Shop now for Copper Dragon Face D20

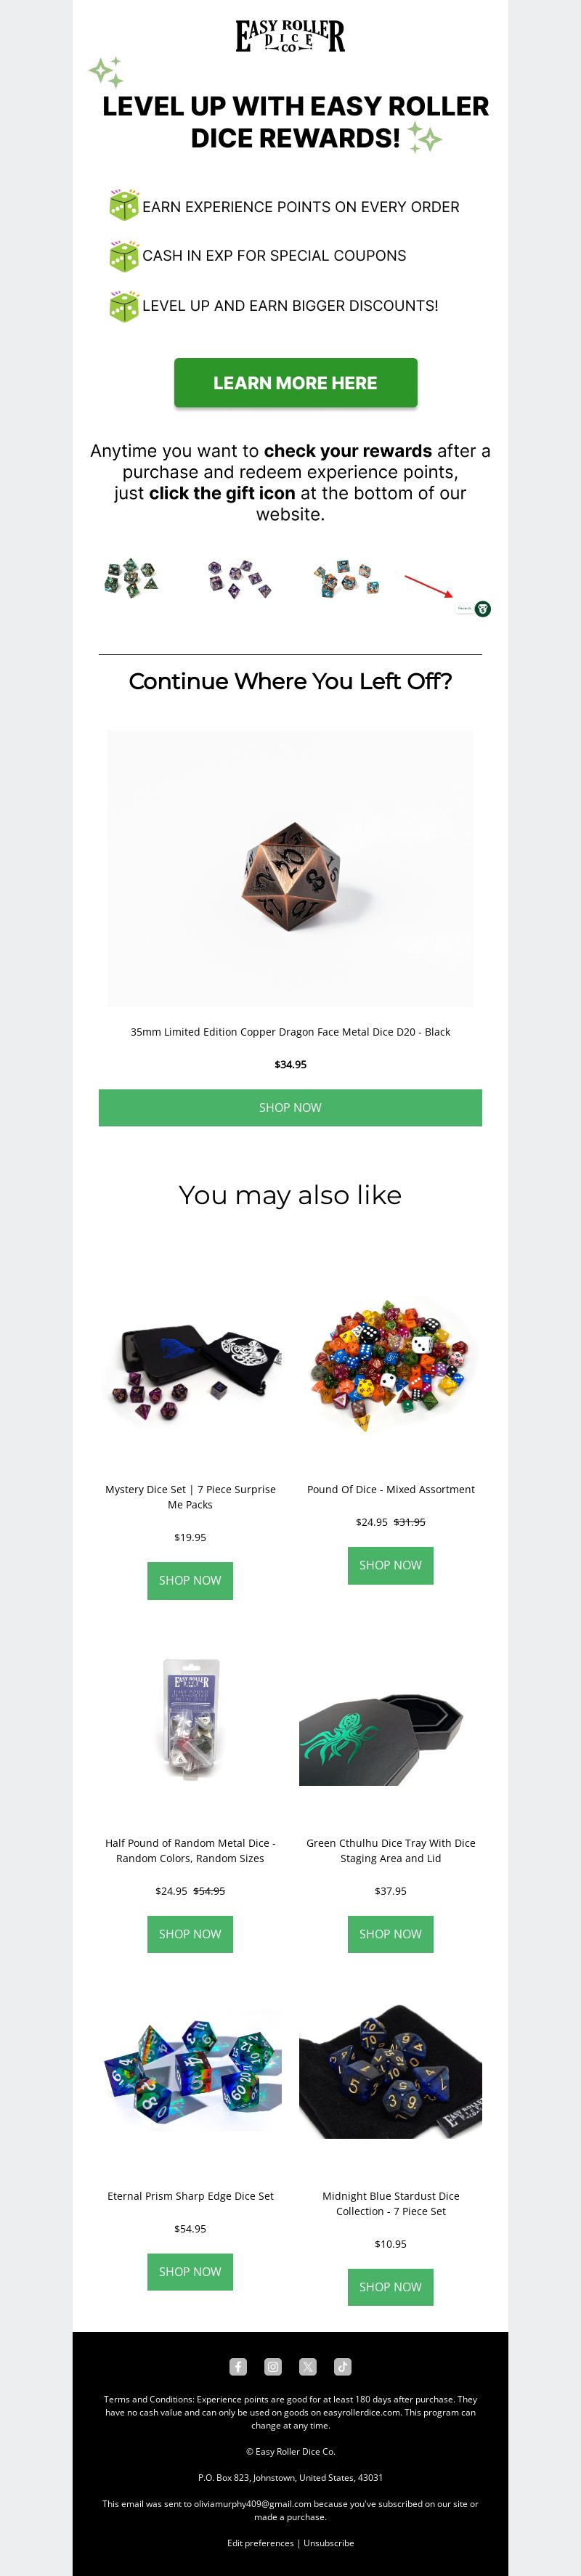tap(290, 1107)
